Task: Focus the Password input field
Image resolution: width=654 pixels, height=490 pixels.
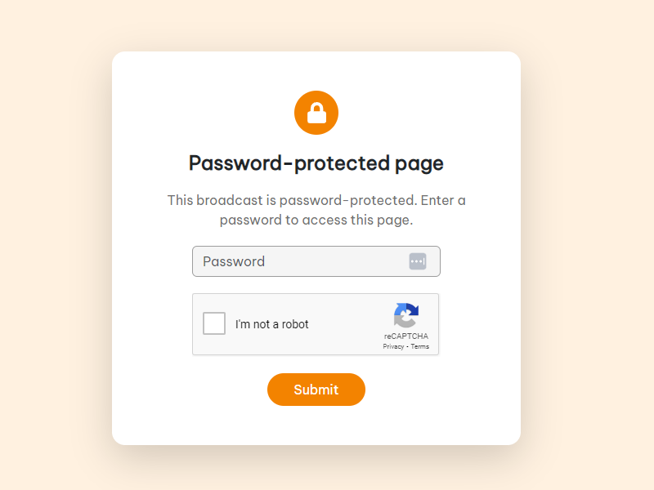Action: (x=298, y=261)
